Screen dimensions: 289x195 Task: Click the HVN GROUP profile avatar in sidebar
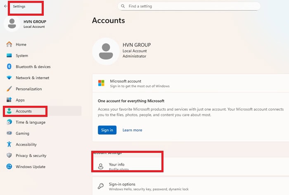[x=12, y=24]
